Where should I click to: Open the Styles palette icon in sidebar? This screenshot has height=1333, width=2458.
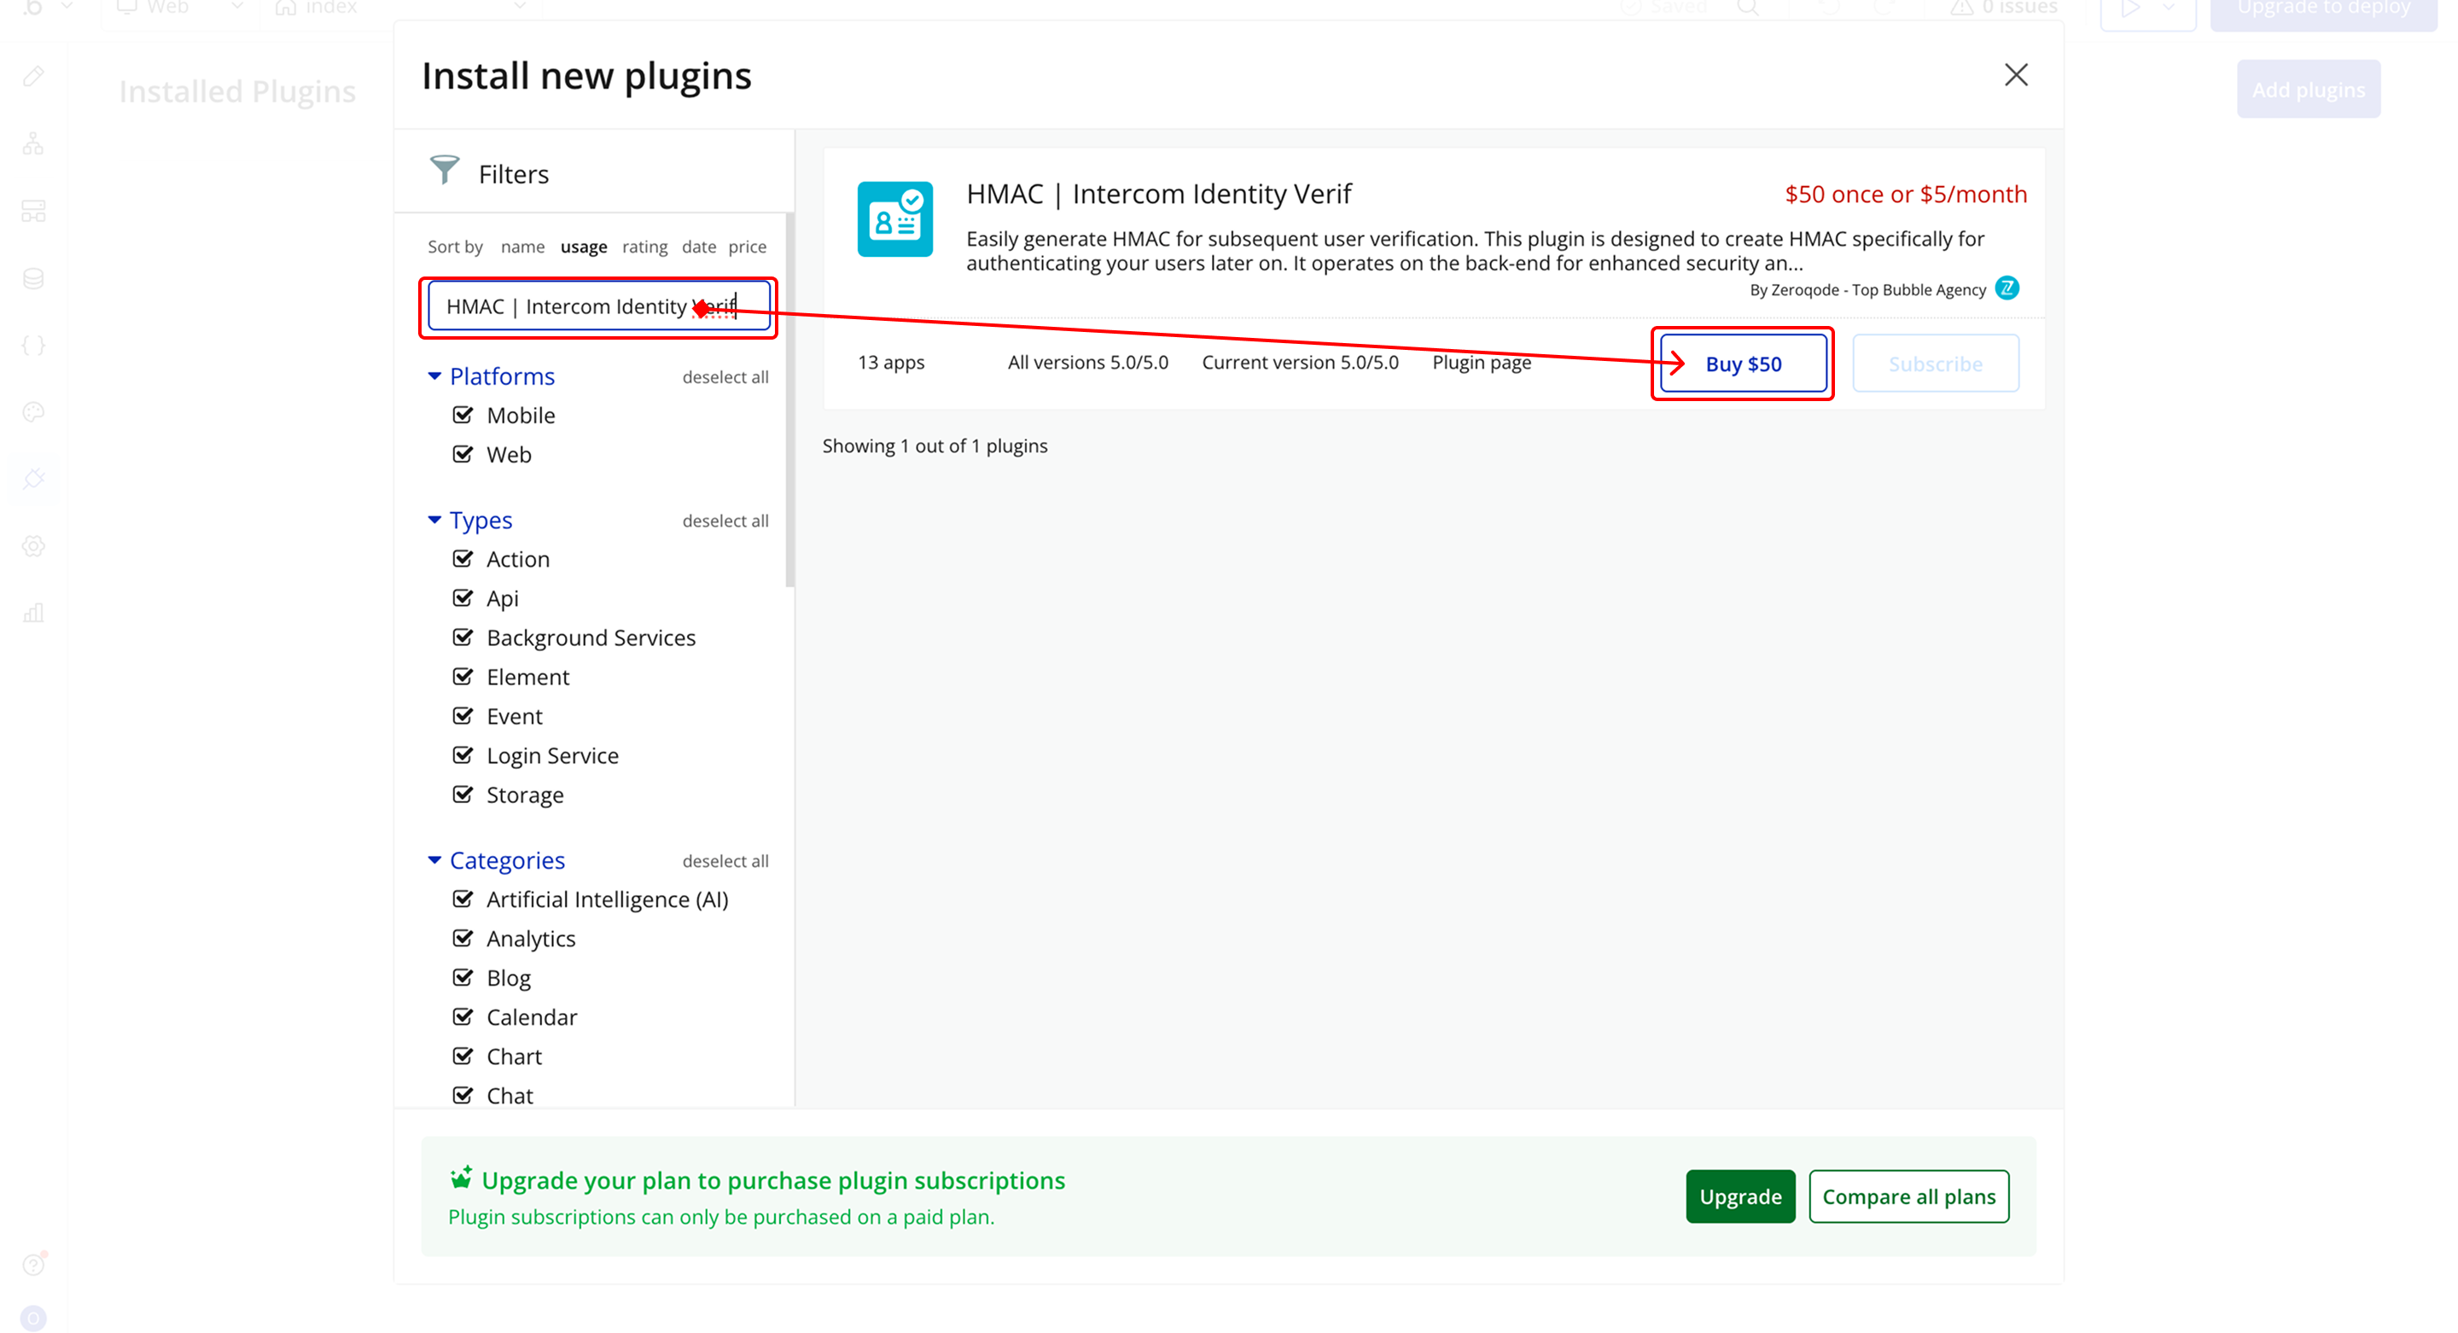33,411
